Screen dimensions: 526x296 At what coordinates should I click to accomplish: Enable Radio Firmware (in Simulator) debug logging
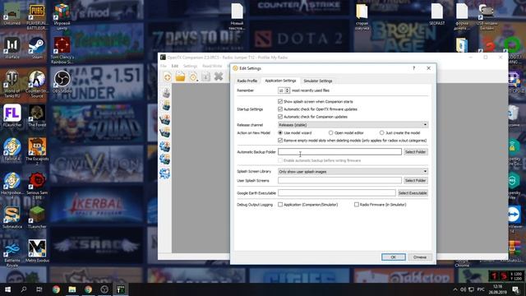click(356, 205)
